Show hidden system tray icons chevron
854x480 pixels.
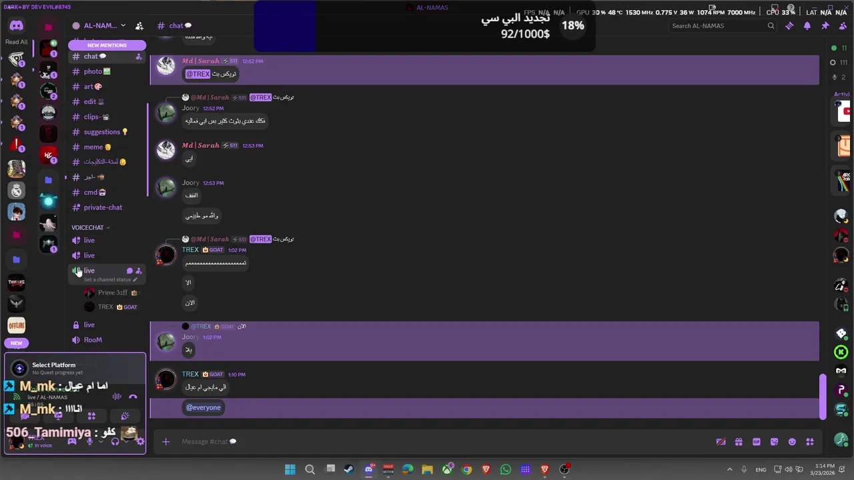pos(729,469)
